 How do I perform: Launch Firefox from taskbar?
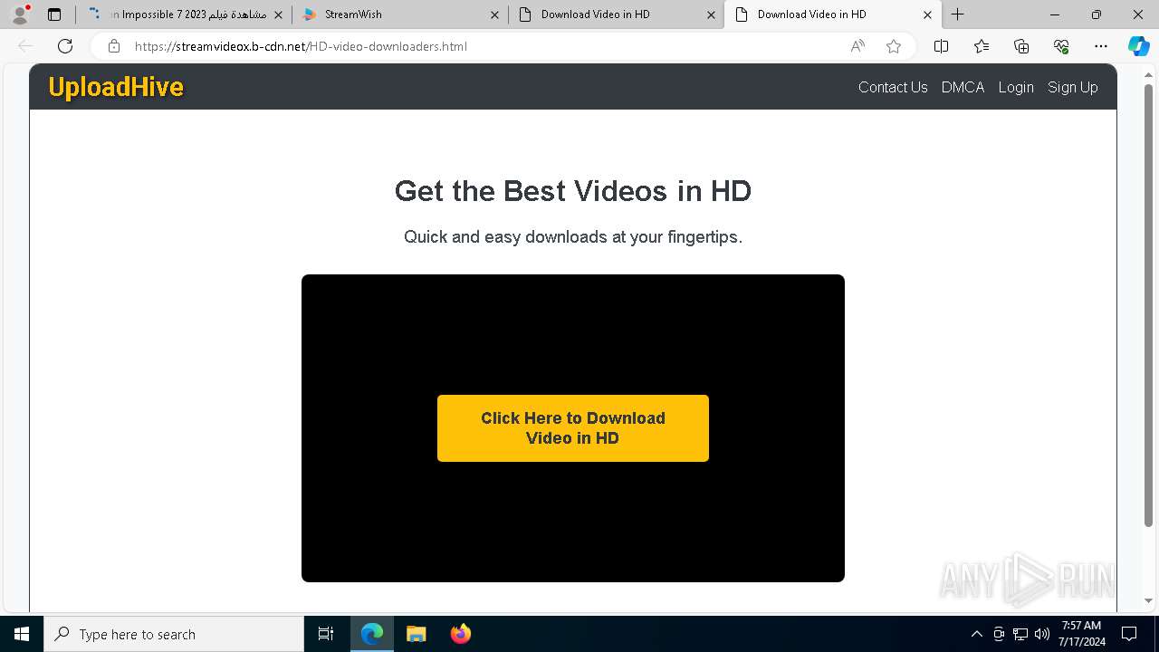(x=460, y=634)
